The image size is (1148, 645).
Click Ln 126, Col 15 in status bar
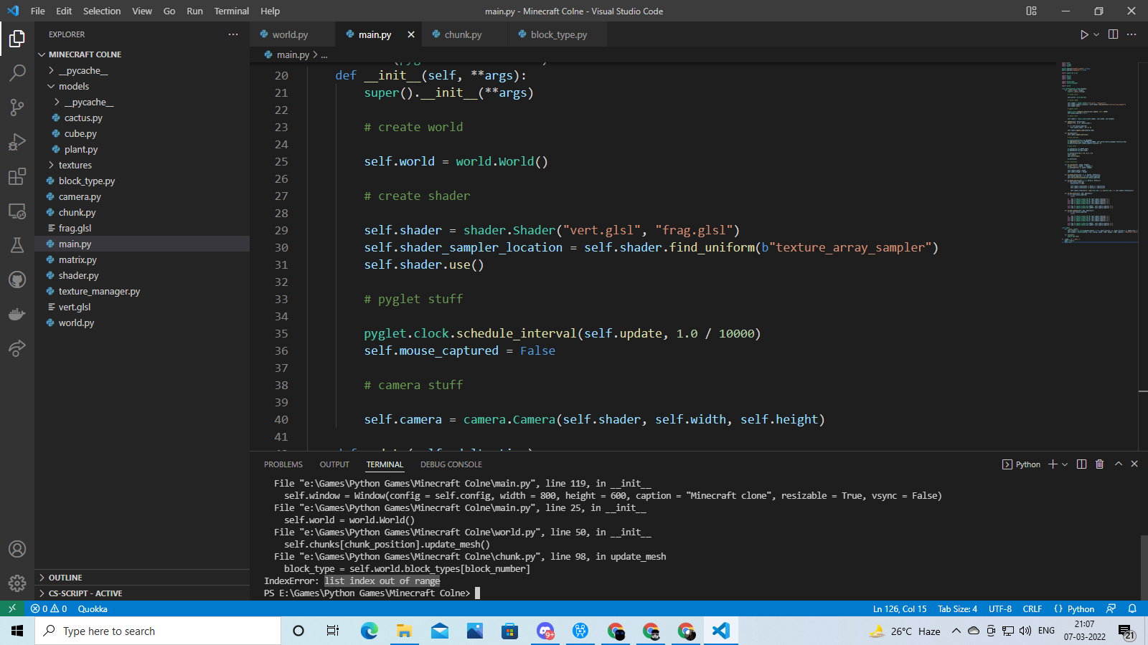pyautogui.click(x=900, y=608)
